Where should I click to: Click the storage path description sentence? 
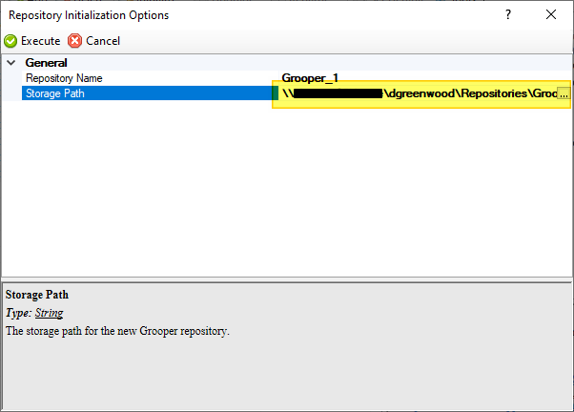click(118, 331)
